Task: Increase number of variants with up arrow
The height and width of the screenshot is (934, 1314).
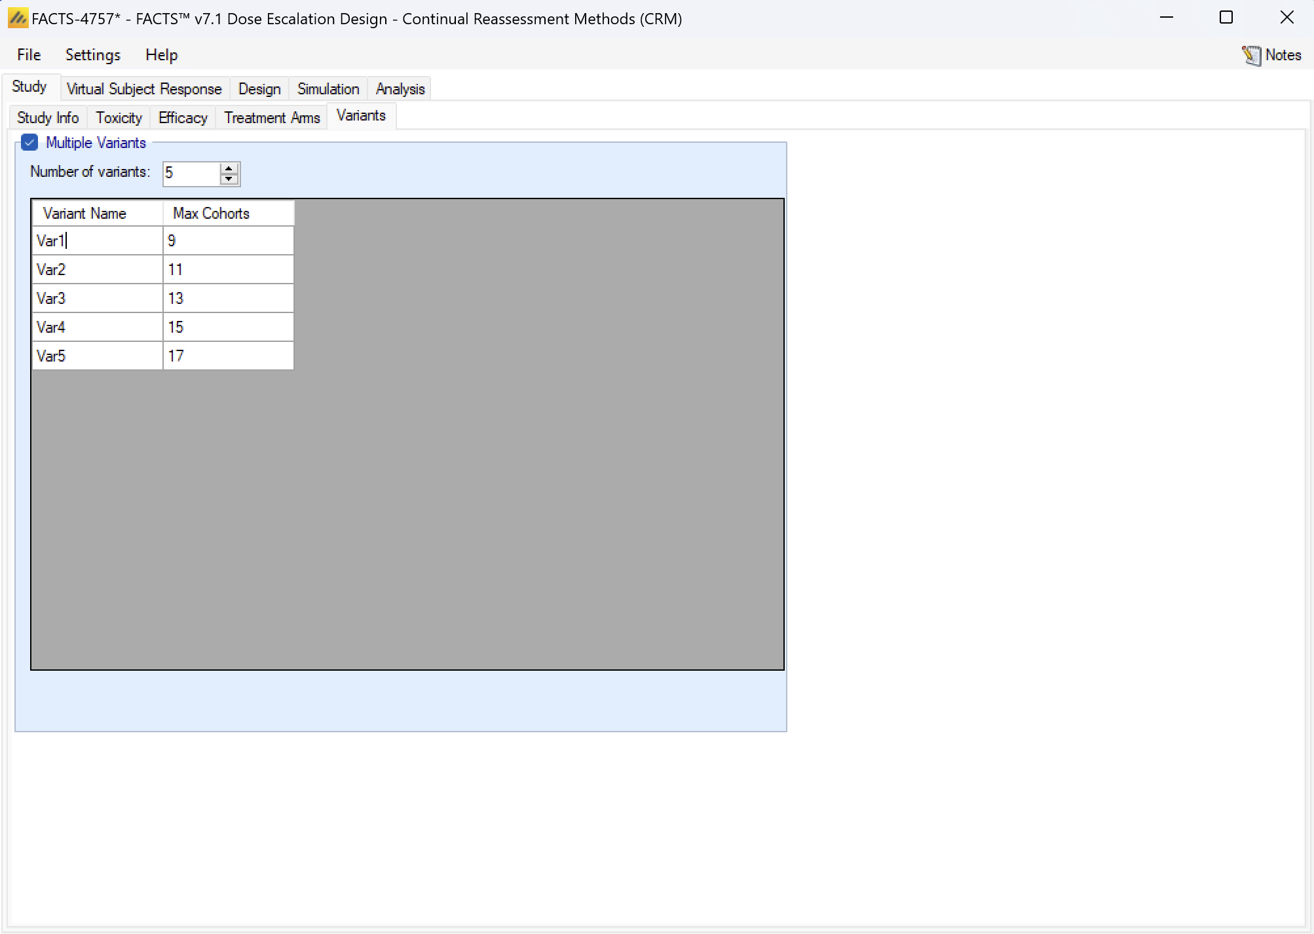Action: tap(229, 168)
